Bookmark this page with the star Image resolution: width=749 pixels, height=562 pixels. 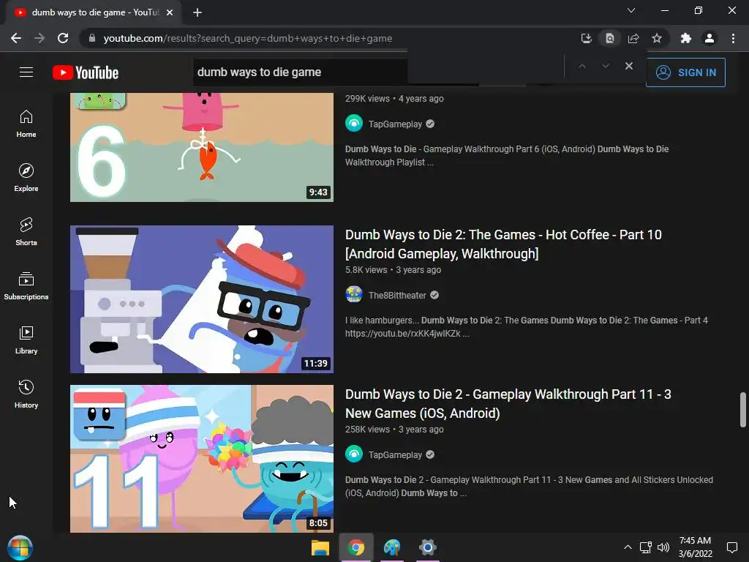(x=657, y=38)
